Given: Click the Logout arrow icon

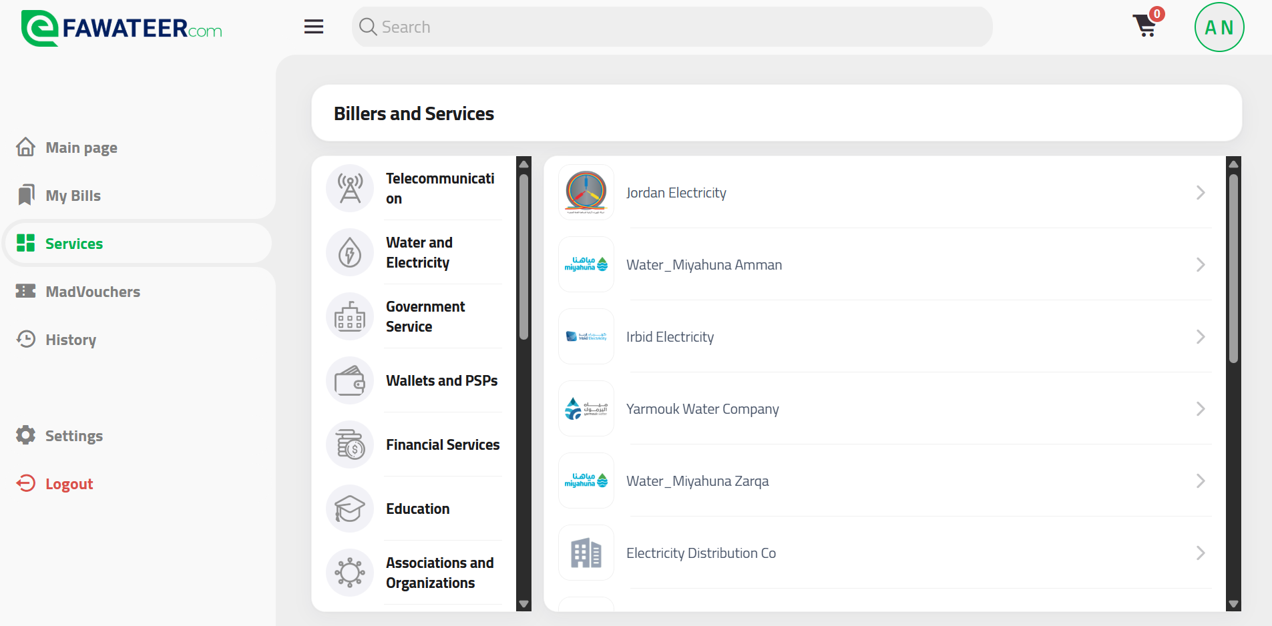Looking at the screenshot, I should [26, 483].
